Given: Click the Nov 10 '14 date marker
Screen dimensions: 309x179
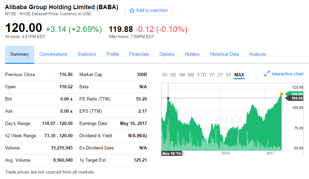Looking at the screenshot, I should 171,153.
